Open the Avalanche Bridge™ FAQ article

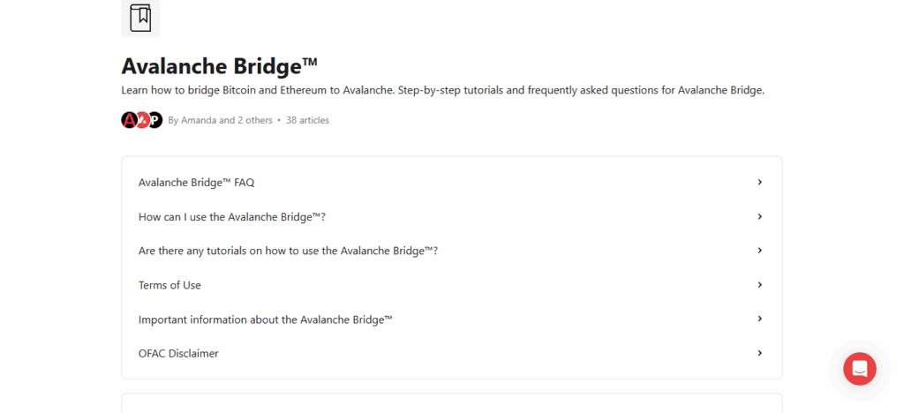(x=196, y=183)
